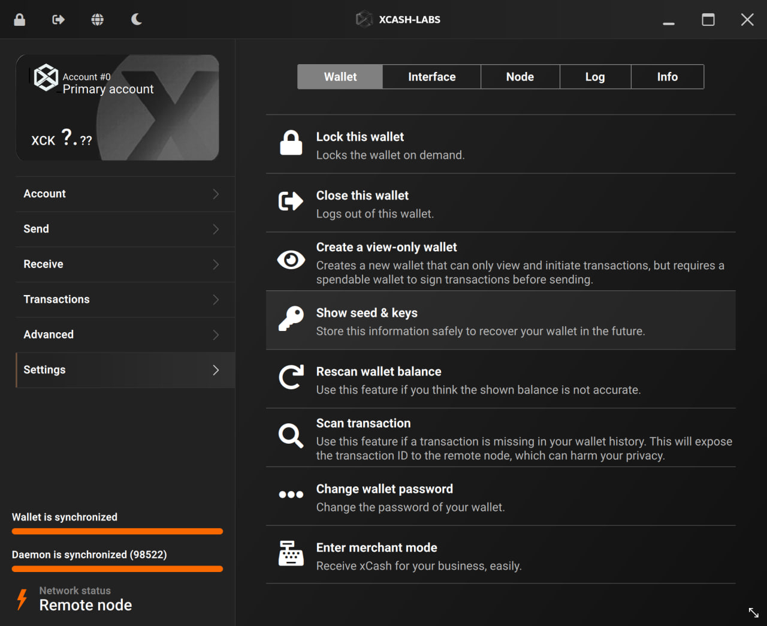767x626 pixels.
Task: Click the cash register merchant mode icon
Action: pos(291,553)
